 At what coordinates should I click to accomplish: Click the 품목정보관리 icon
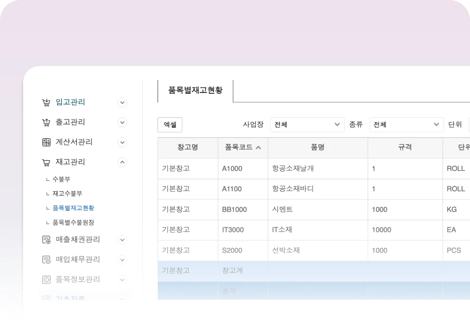pos(46,279)
